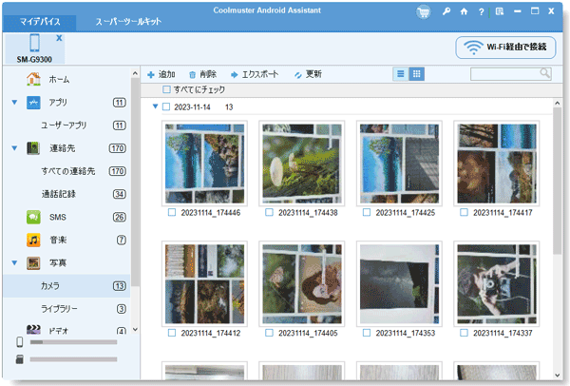Click the feedback icon in title bar
Image resolution: width=570 pixels, height=386 pixels.
[x=500, y=11]
